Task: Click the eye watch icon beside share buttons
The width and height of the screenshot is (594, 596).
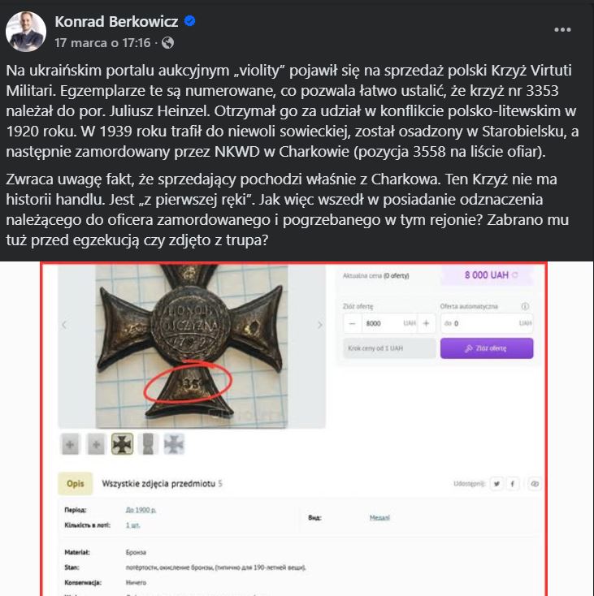Action: [x=534, y=484]
